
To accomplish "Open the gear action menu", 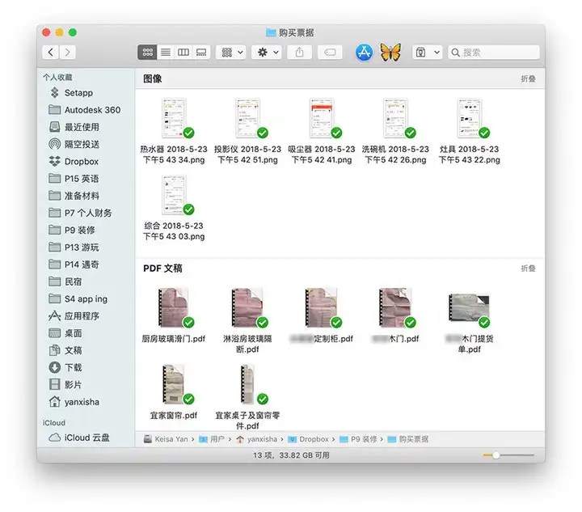I will (x=267, y=53).
